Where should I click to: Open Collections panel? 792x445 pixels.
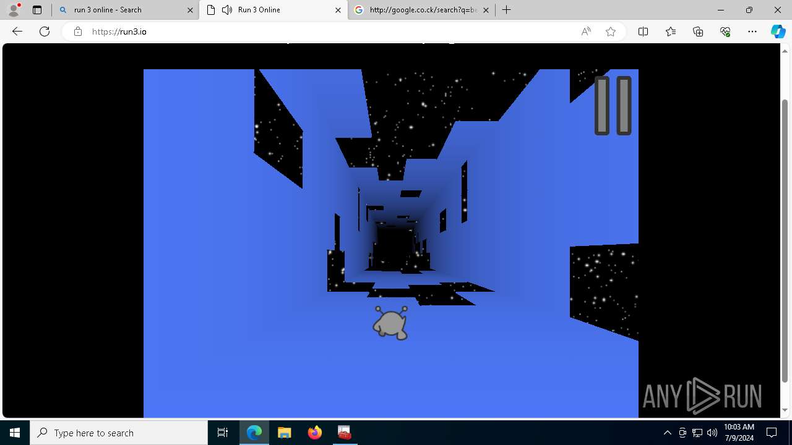pos(698,32)
